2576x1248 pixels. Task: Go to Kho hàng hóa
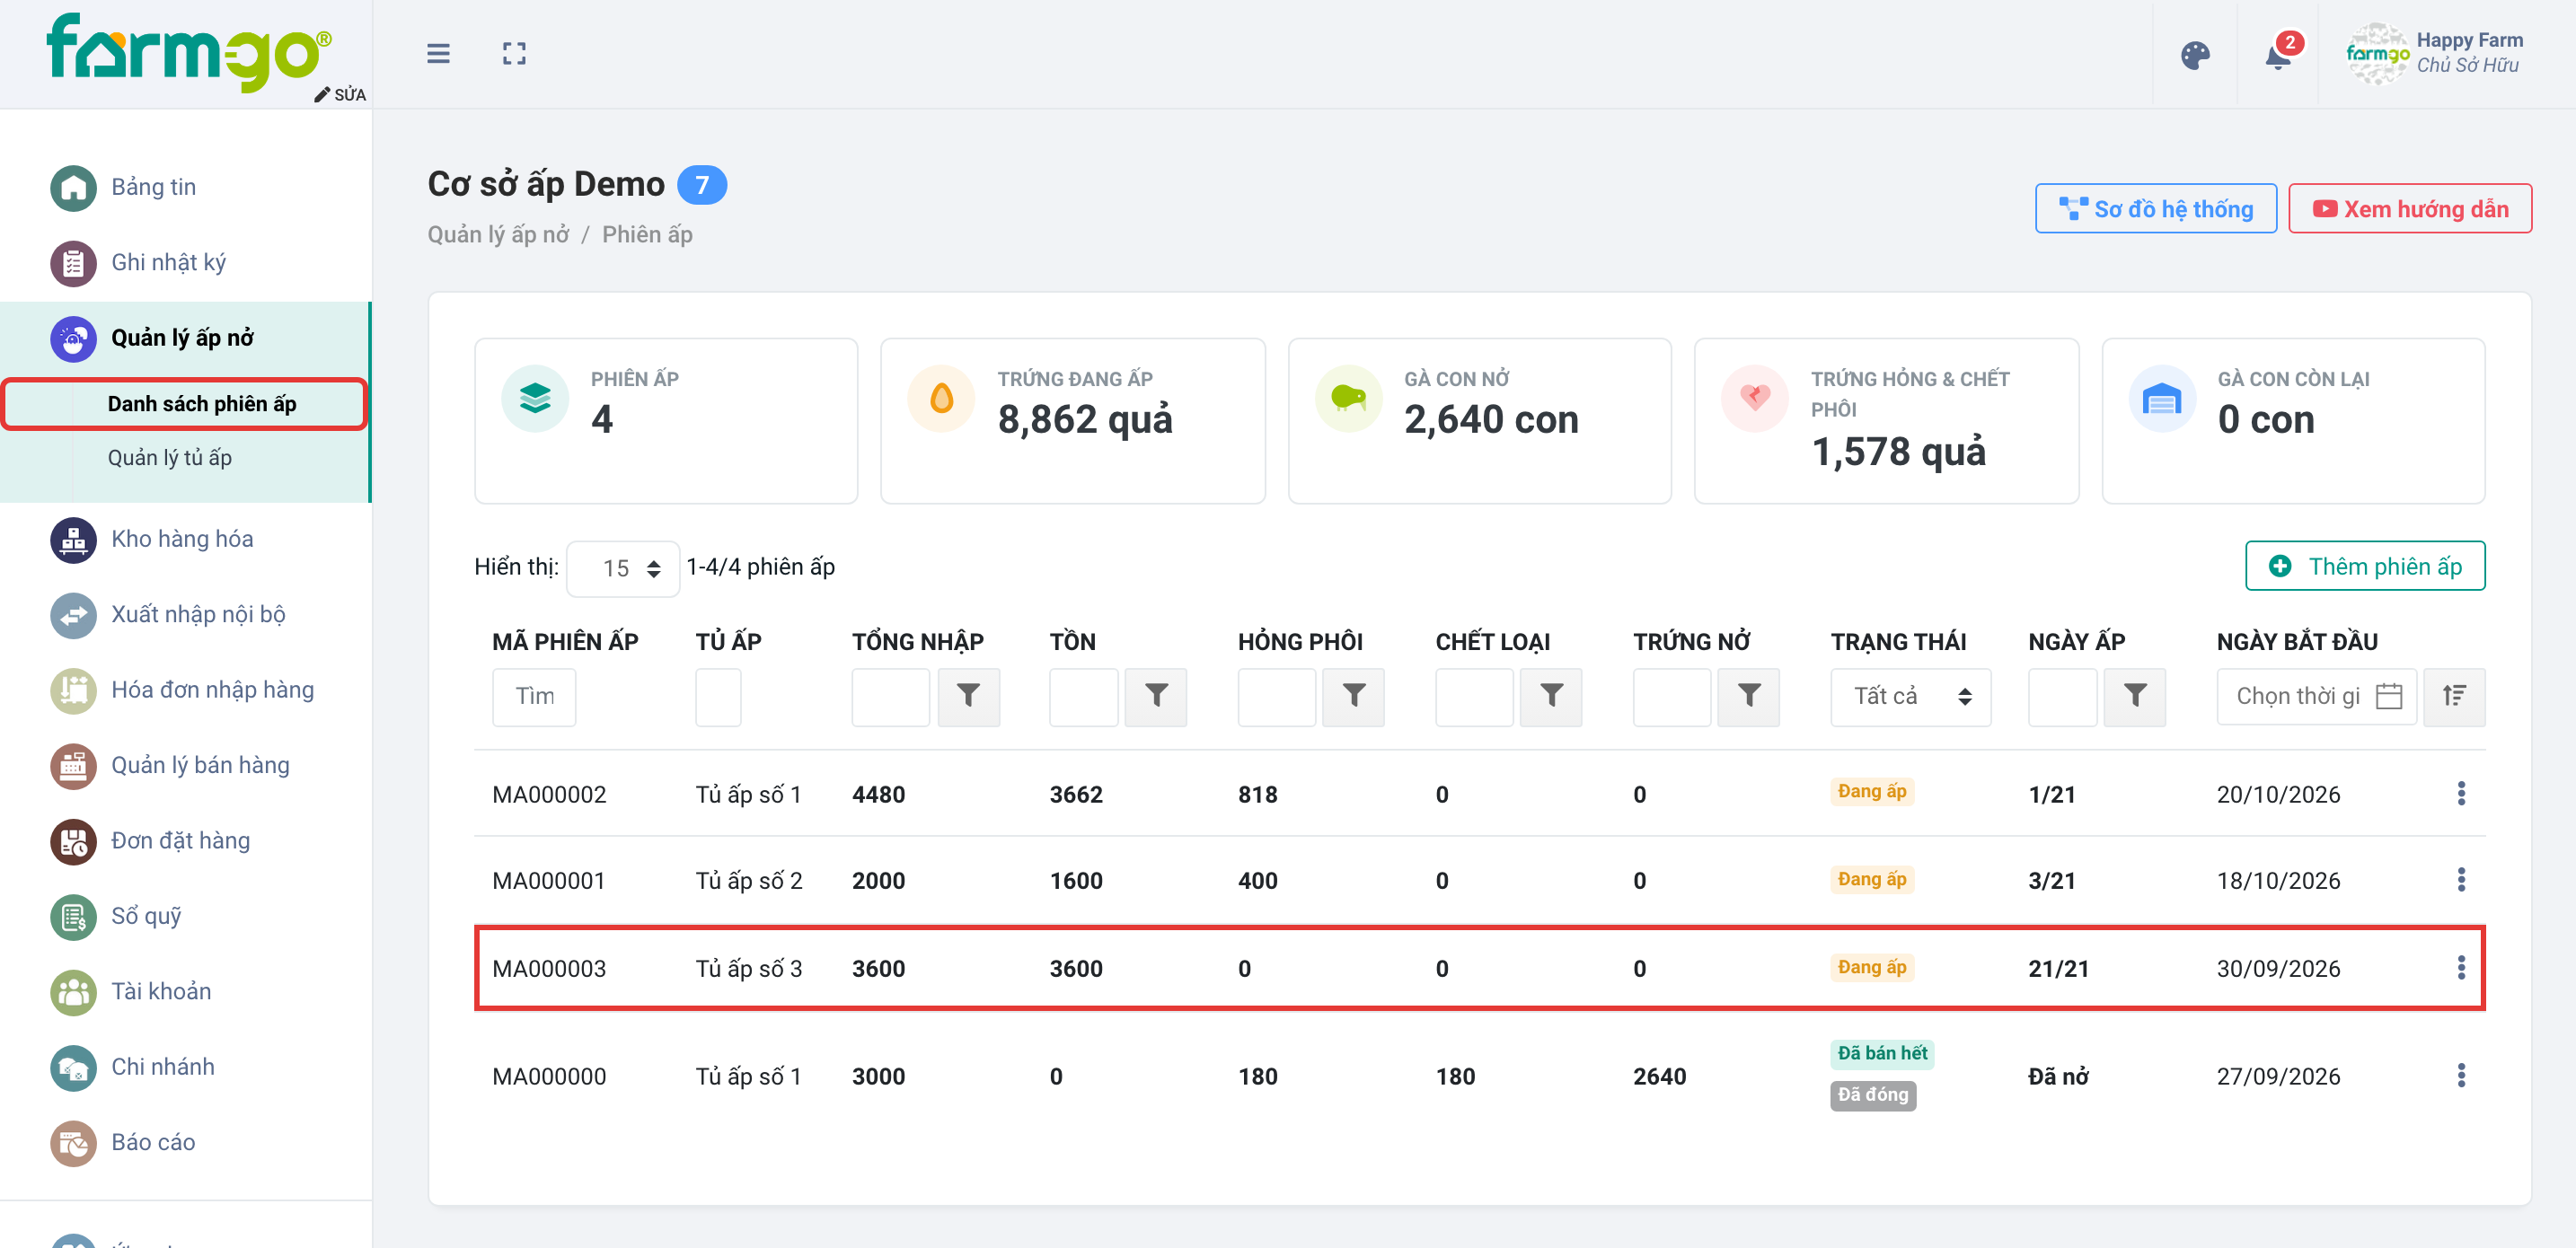click(x=182, y=539)
